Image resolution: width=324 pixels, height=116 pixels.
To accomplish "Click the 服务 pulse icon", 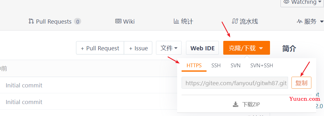I will 300,21.
